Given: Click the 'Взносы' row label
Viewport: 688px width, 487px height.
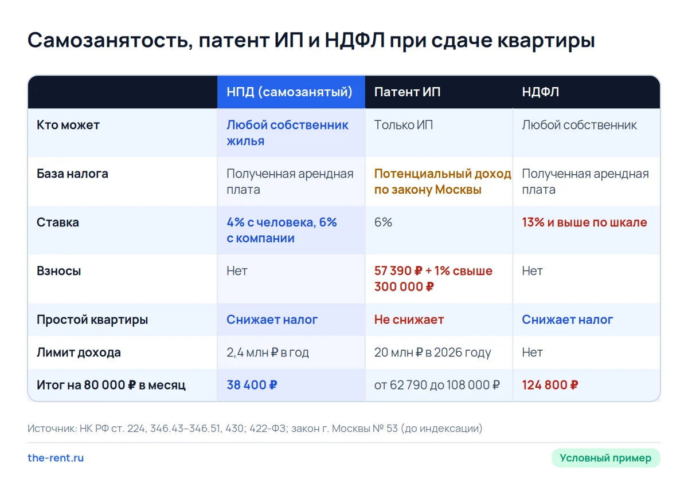Looking at the screenshot, I should click(59, 271).
